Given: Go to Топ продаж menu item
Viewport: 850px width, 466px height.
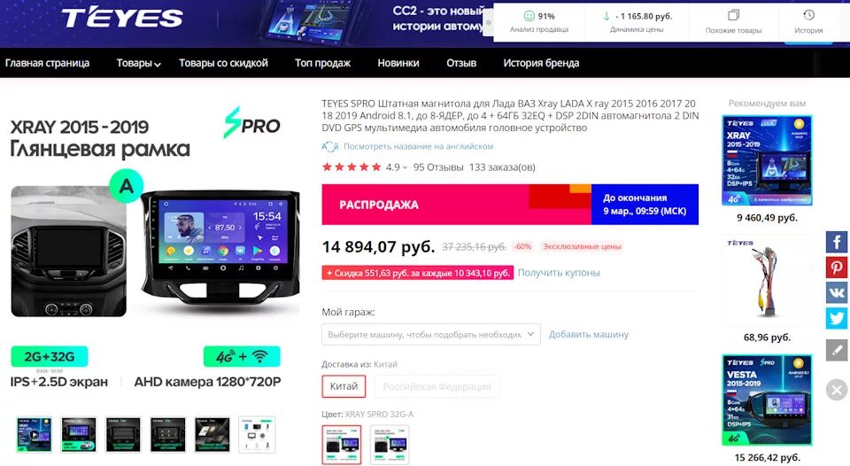Looking at the screenshot, I should coord(322,63).
